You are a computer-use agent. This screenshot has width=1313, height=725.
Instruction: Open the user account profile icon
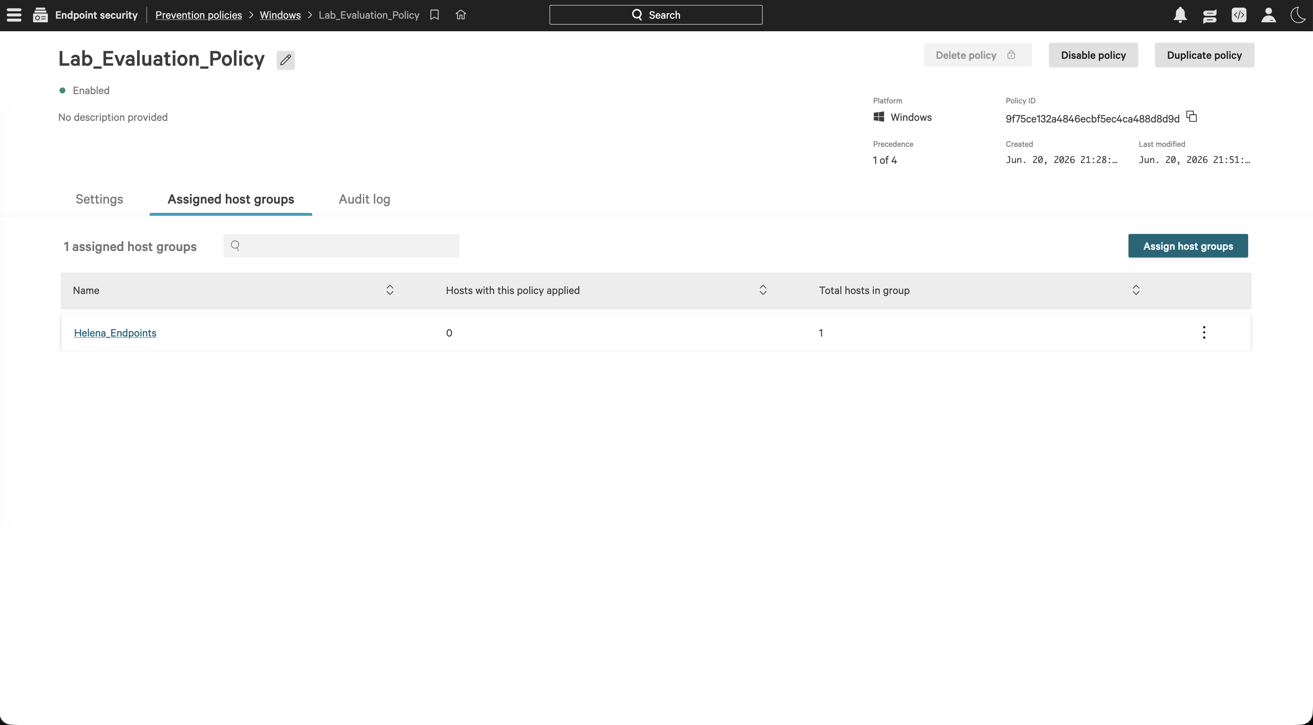click(1269, 15)
